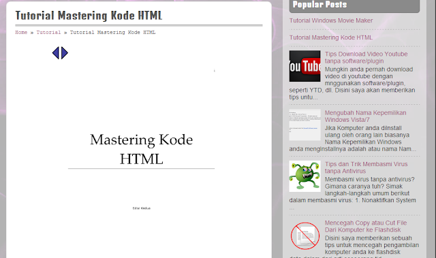Open Tutorial Mastering Kode HTML sidebar link
This screenshot has width=436, height=258.
[331, 37]
